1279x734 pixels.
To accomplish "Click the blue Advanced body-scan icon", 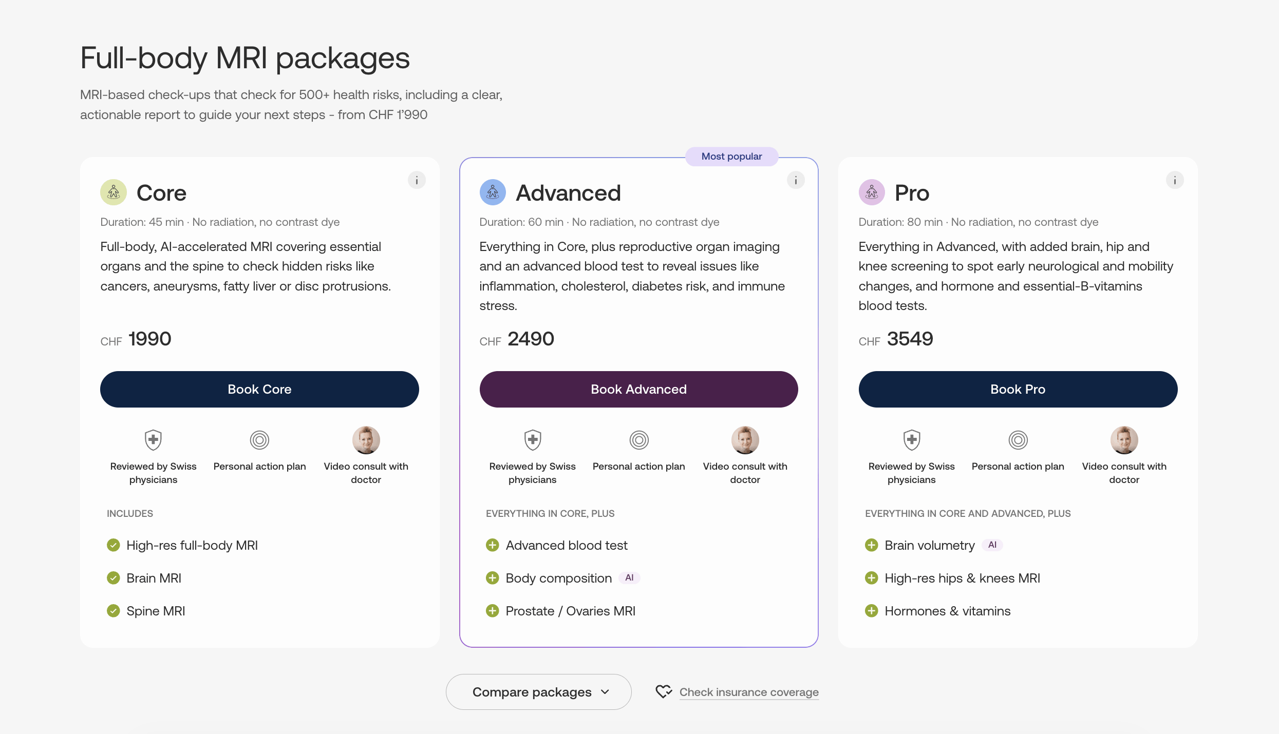I will [x=493, y=192].
